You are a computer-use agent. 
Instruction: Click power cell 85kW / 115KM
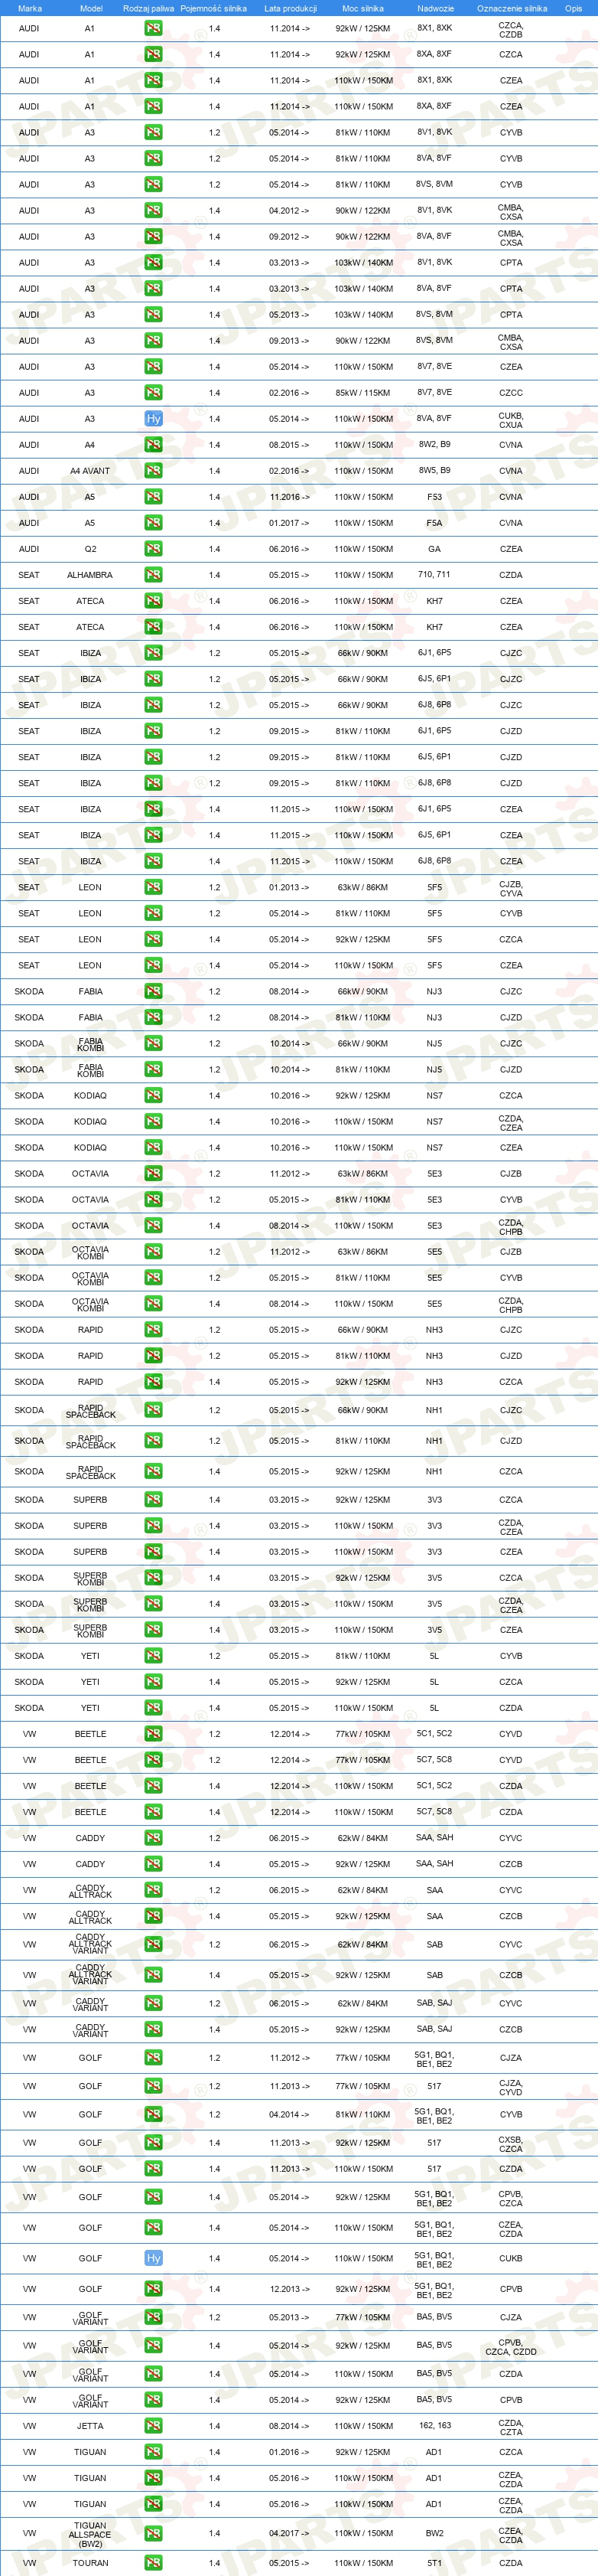pyautogui.click(x=363, y=393)
